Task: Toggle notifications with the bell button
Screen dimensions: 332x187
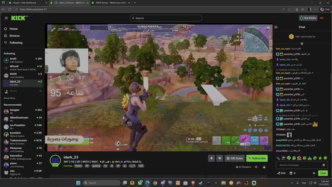Action: tap(211, 158)
